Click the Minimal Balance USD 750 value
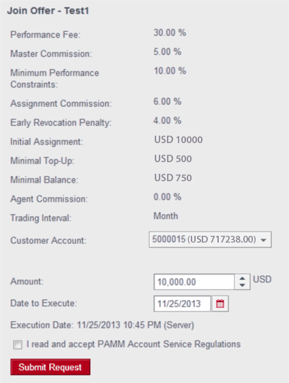The height and width of the screenshot is (383, 289). [173, 178]
